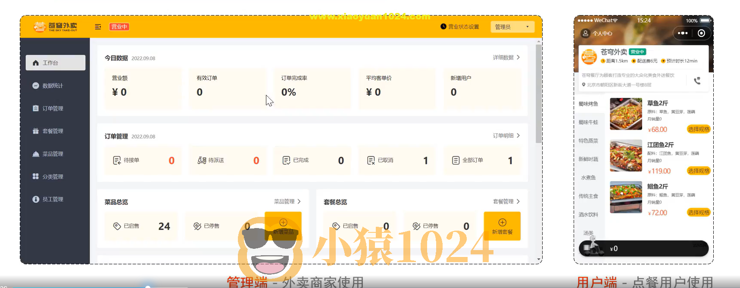Click the 分类管理 grid icon

[36, 176]
